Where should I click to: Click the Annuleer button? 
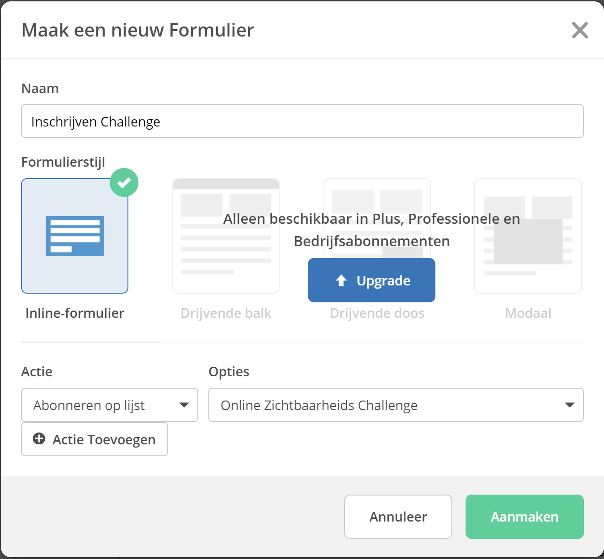398,517
